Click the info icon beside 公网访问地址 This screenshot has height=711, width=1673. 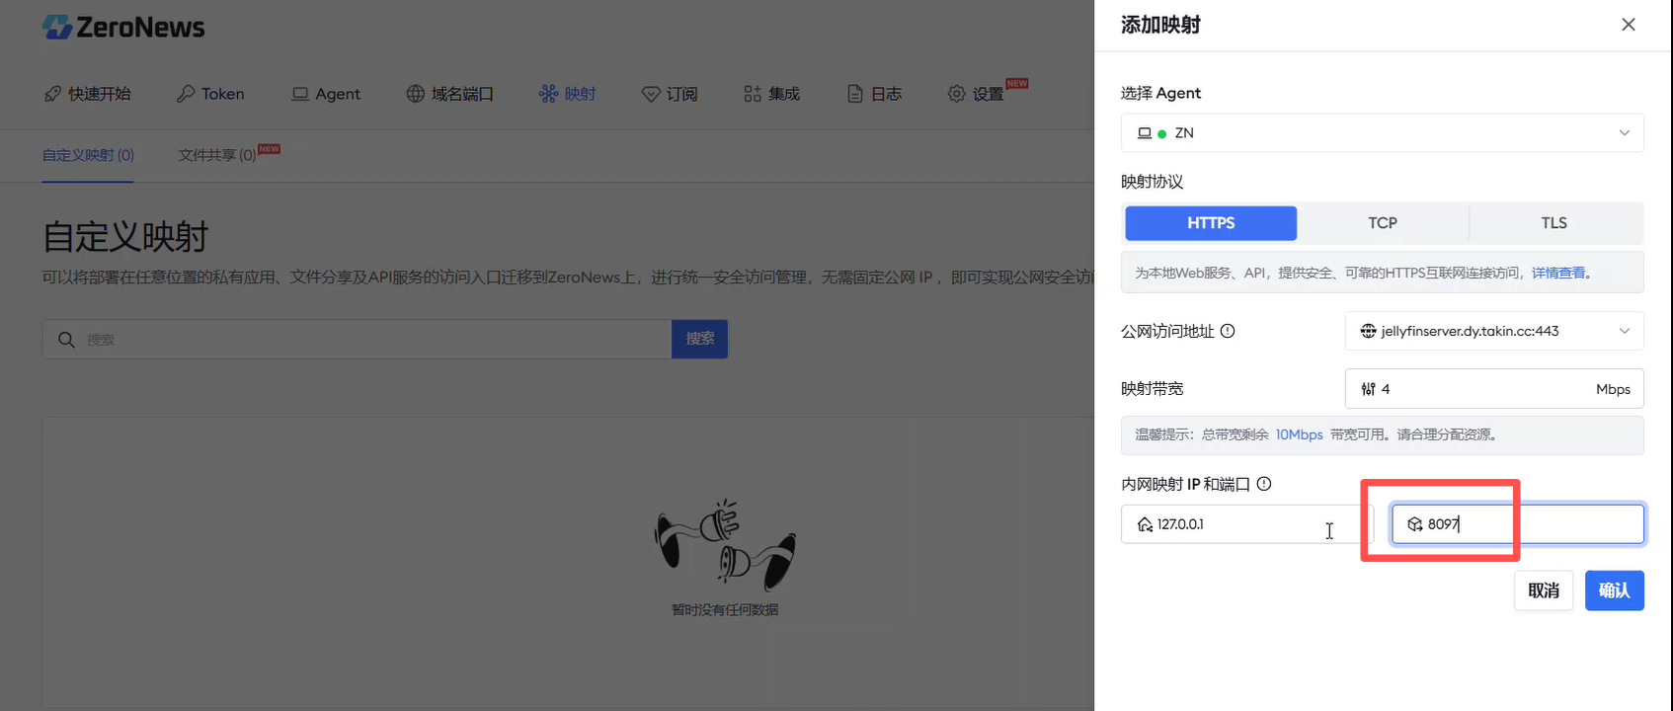pyautogui.click(x=1228, y=331)
